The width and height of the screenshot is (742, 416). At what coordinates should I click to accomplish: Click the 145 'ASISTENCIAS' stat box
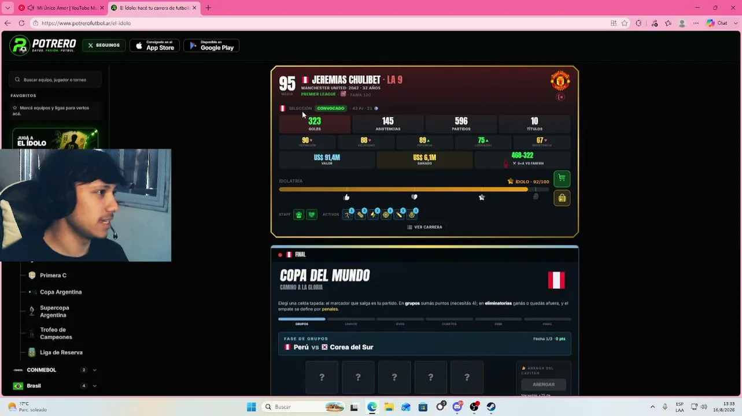388,124
